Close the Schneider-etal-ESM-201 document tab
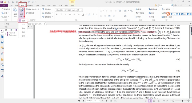This screenshot has width=192, height=103. [x=45, y=24]
